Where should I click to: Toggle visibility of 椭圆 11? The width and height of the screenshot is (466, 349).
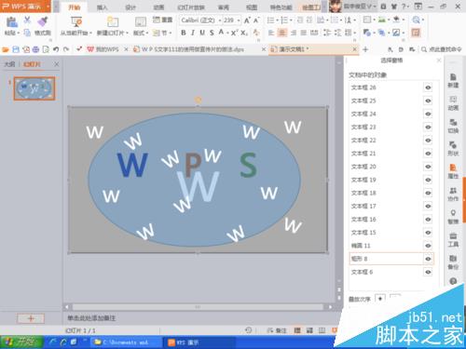point(428,246)
